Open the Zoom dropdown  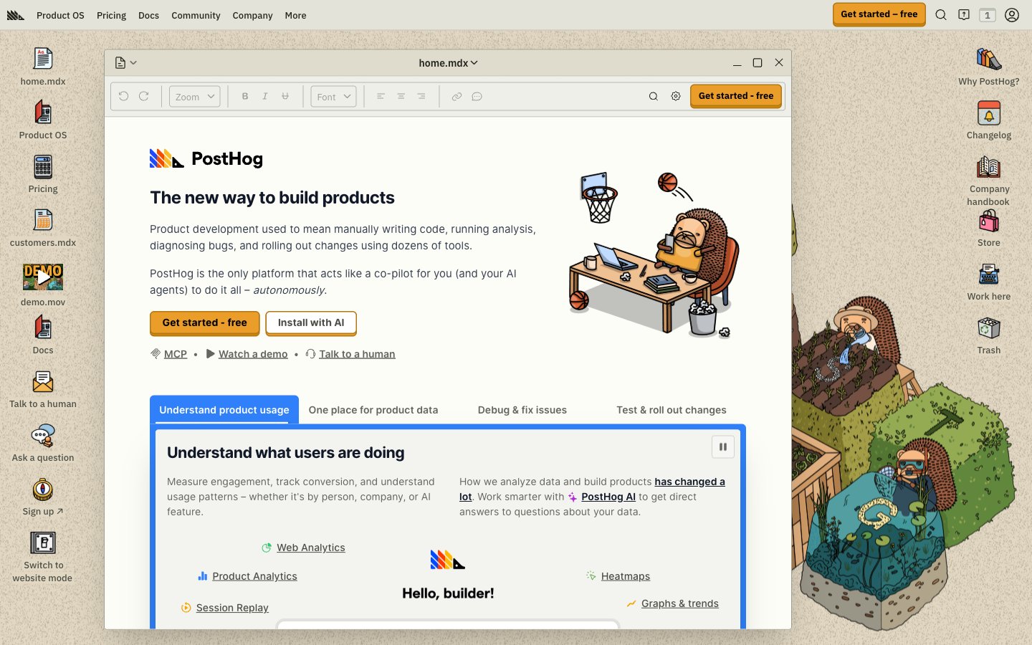195,97
